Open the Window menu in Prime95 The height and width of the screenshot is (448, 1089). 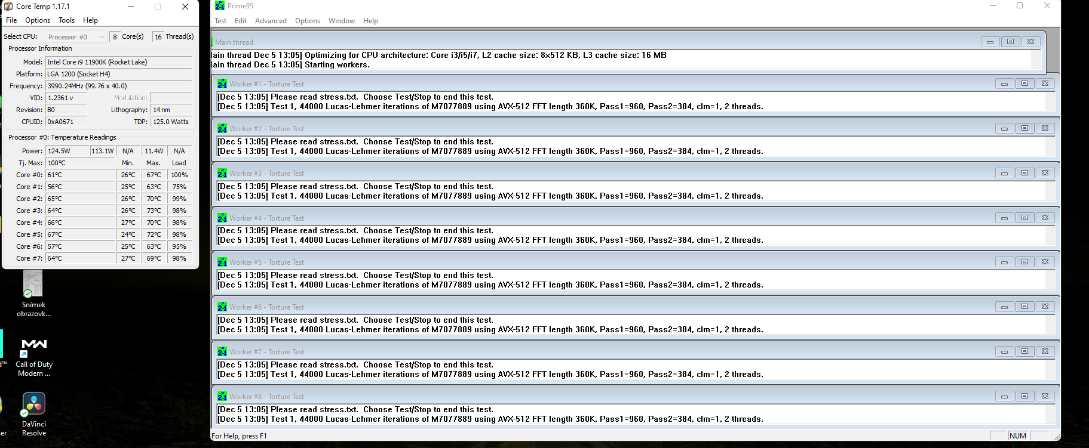342,21
